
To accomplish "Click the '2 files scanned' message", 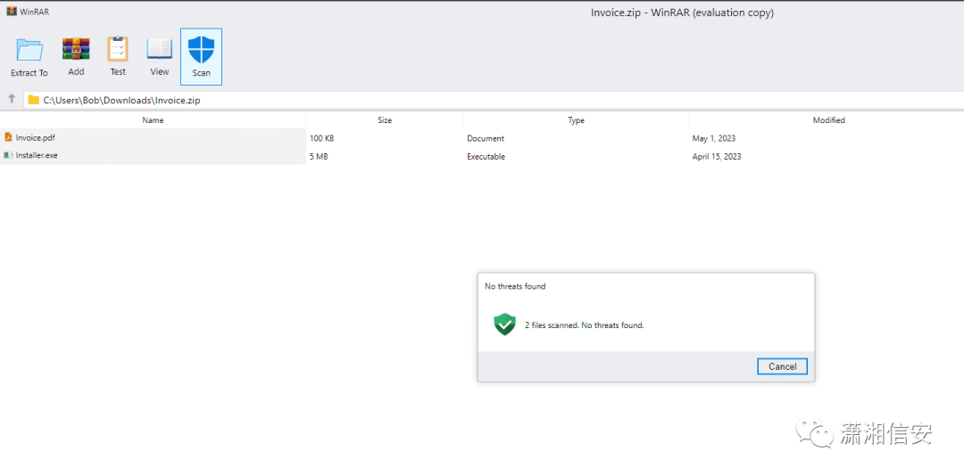I will coord(584,324).
